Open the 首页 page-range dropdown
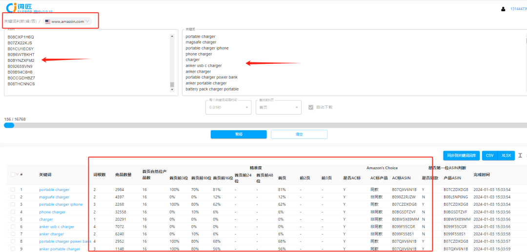This screenshot has width=527, height=252. (x=279, y=107)
